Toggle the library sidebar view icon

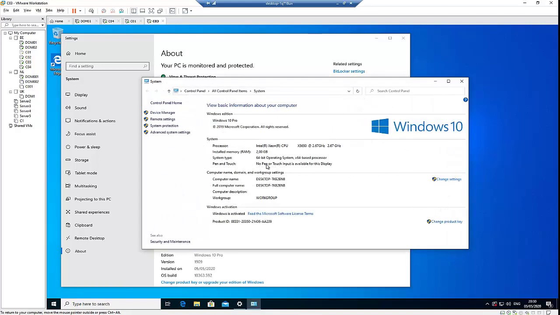point(134,10)
